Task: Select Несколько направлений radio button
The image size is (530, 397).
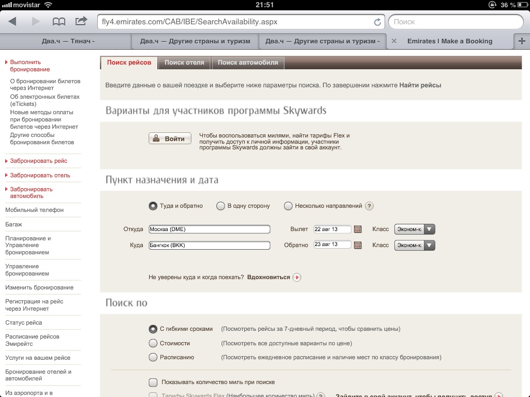Action: pos(288,206)
